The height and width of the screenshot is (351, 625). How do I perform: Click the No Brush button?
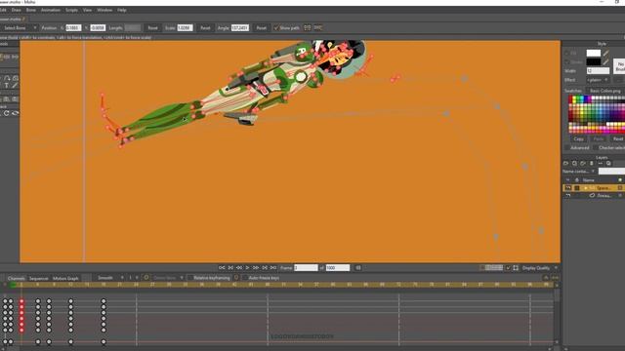coord(620,66)
